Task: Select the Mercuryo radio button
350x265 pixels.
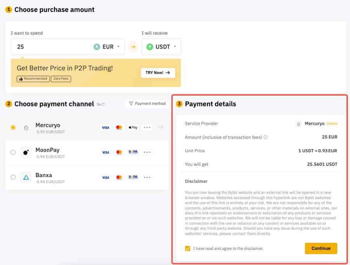Action: [13, 127]
